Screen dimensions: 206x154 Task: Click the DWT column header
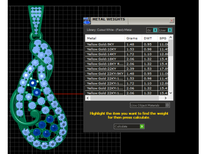[x=150, y=38]
